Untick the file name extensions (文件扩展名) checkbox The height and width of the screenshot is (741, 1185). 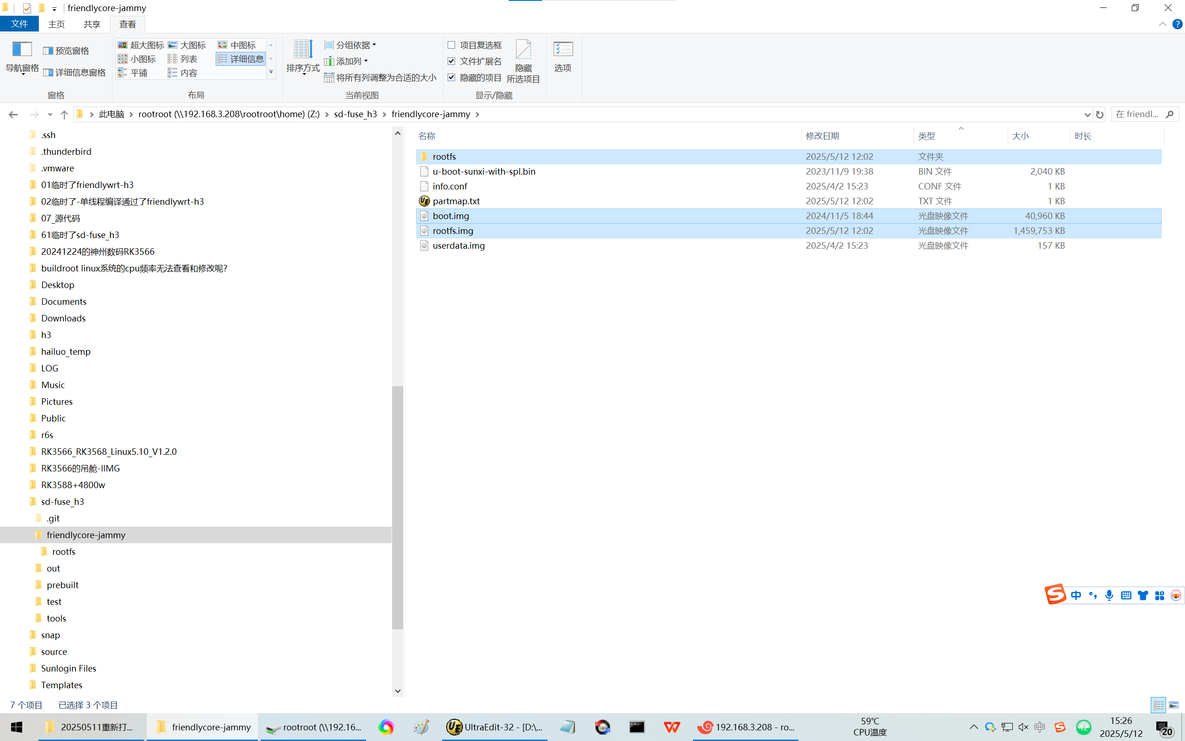[451, 61]
